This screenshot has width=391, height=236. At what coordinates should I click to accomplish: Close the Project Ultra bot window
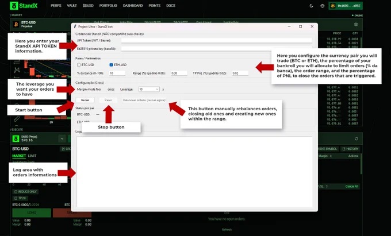click(312, 26)
